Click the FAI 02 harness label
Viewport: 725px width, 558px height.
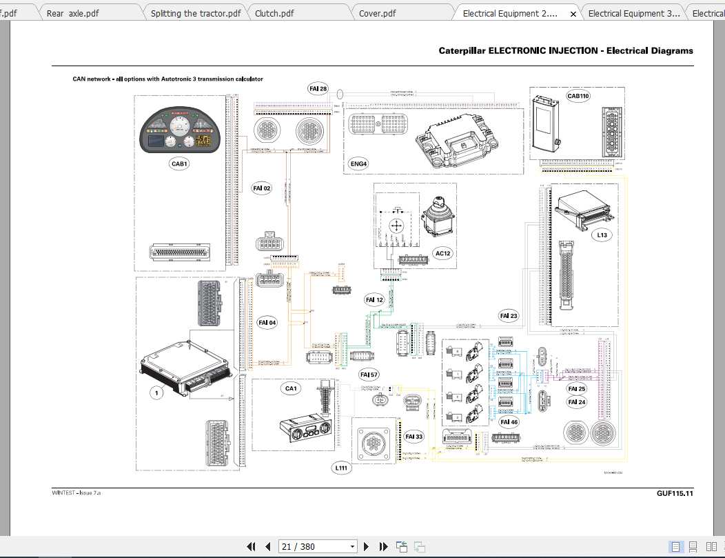coord(262,188)
